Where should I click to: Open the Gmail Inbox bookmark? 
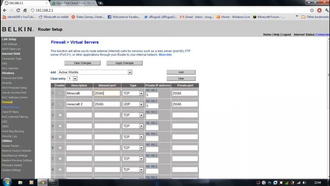[x=196, y=17]
